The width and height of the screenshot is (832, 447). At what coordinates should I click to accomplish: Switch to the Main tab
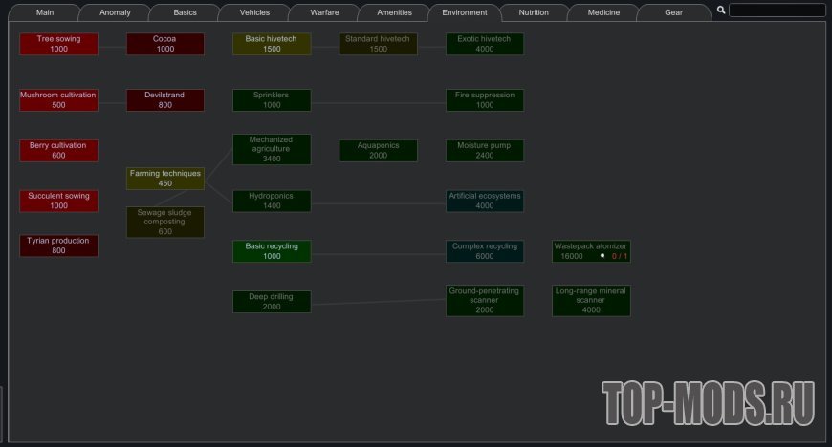click(x=44, y=13)
